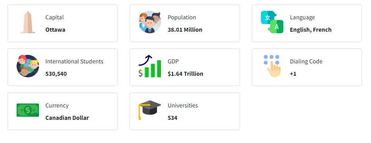This screenshot has height=143, width=371.
Task: Click the Capital label heading
Action: (55, 17)
